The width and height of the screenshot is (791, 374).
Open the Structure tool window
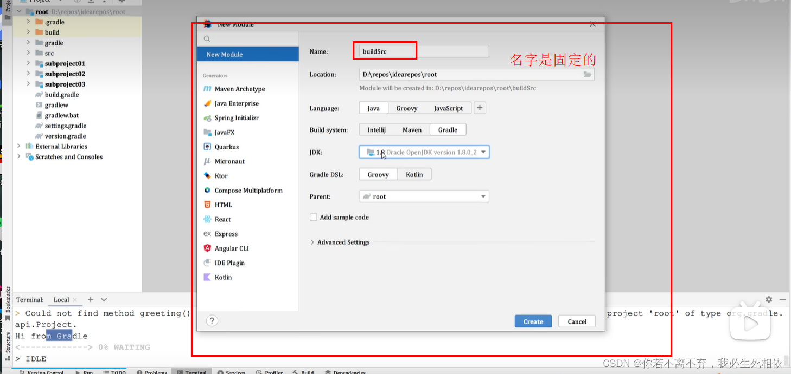coord(8,346)
